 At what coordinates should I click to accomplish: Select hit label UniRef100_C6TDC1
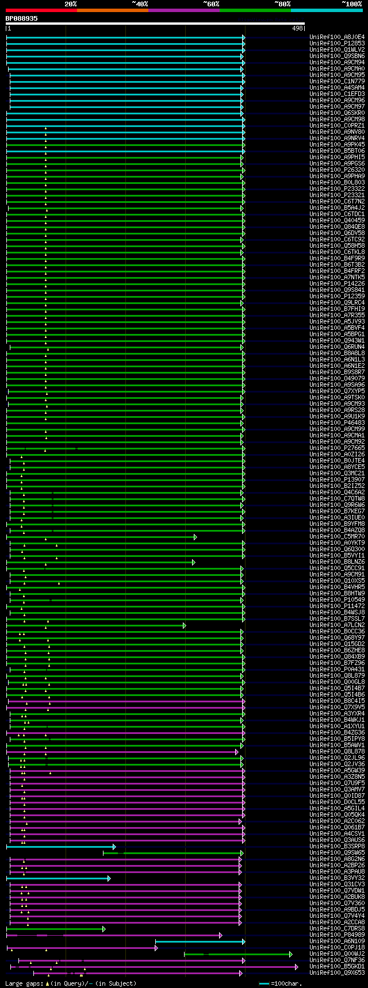point(337,214)
